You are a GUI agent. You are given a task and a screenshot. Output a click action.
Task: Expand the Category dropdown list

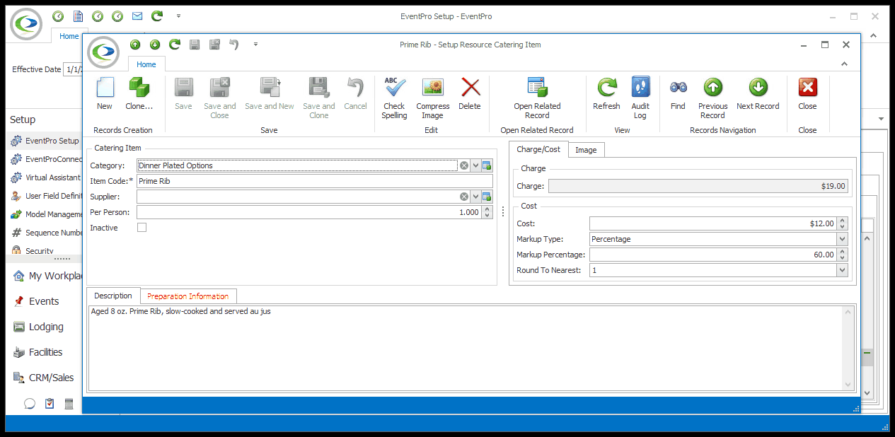point(476,165)
